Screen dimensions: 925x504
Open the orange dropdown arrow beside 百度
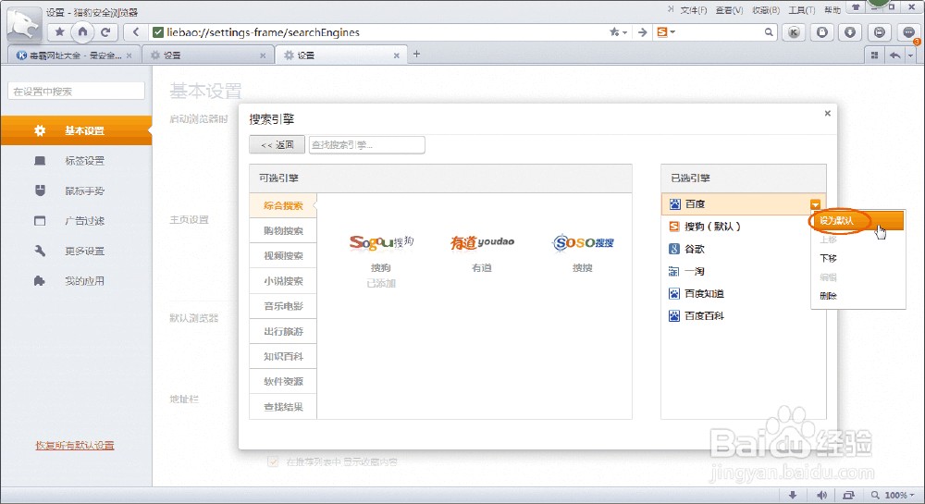tap(815, 204)
